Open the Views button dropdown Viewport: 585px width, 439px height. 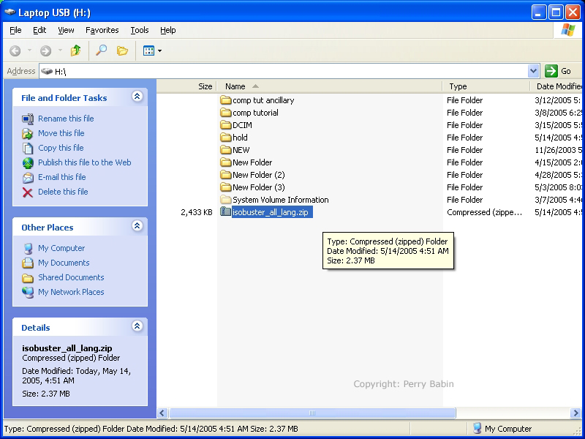click(152, 50)
